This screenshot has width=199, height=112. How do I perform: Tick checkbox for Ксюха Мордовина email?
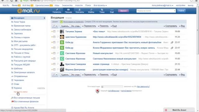tap(54, 48)
